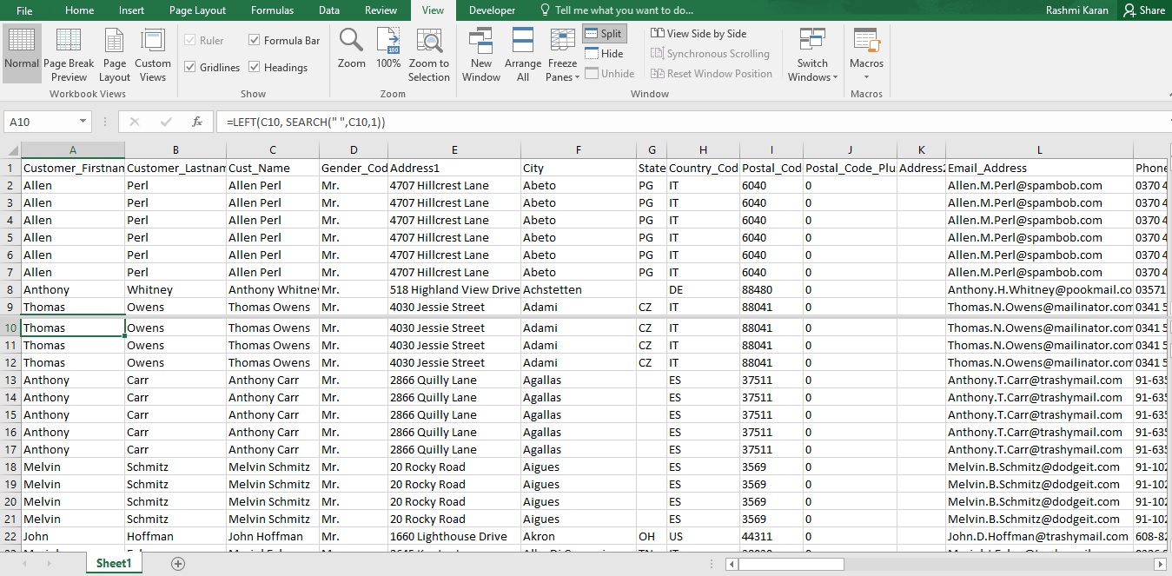Screen dimensions: 1172x576
Task: Click Arrange All windows
Action: click(x=523, y=54)
